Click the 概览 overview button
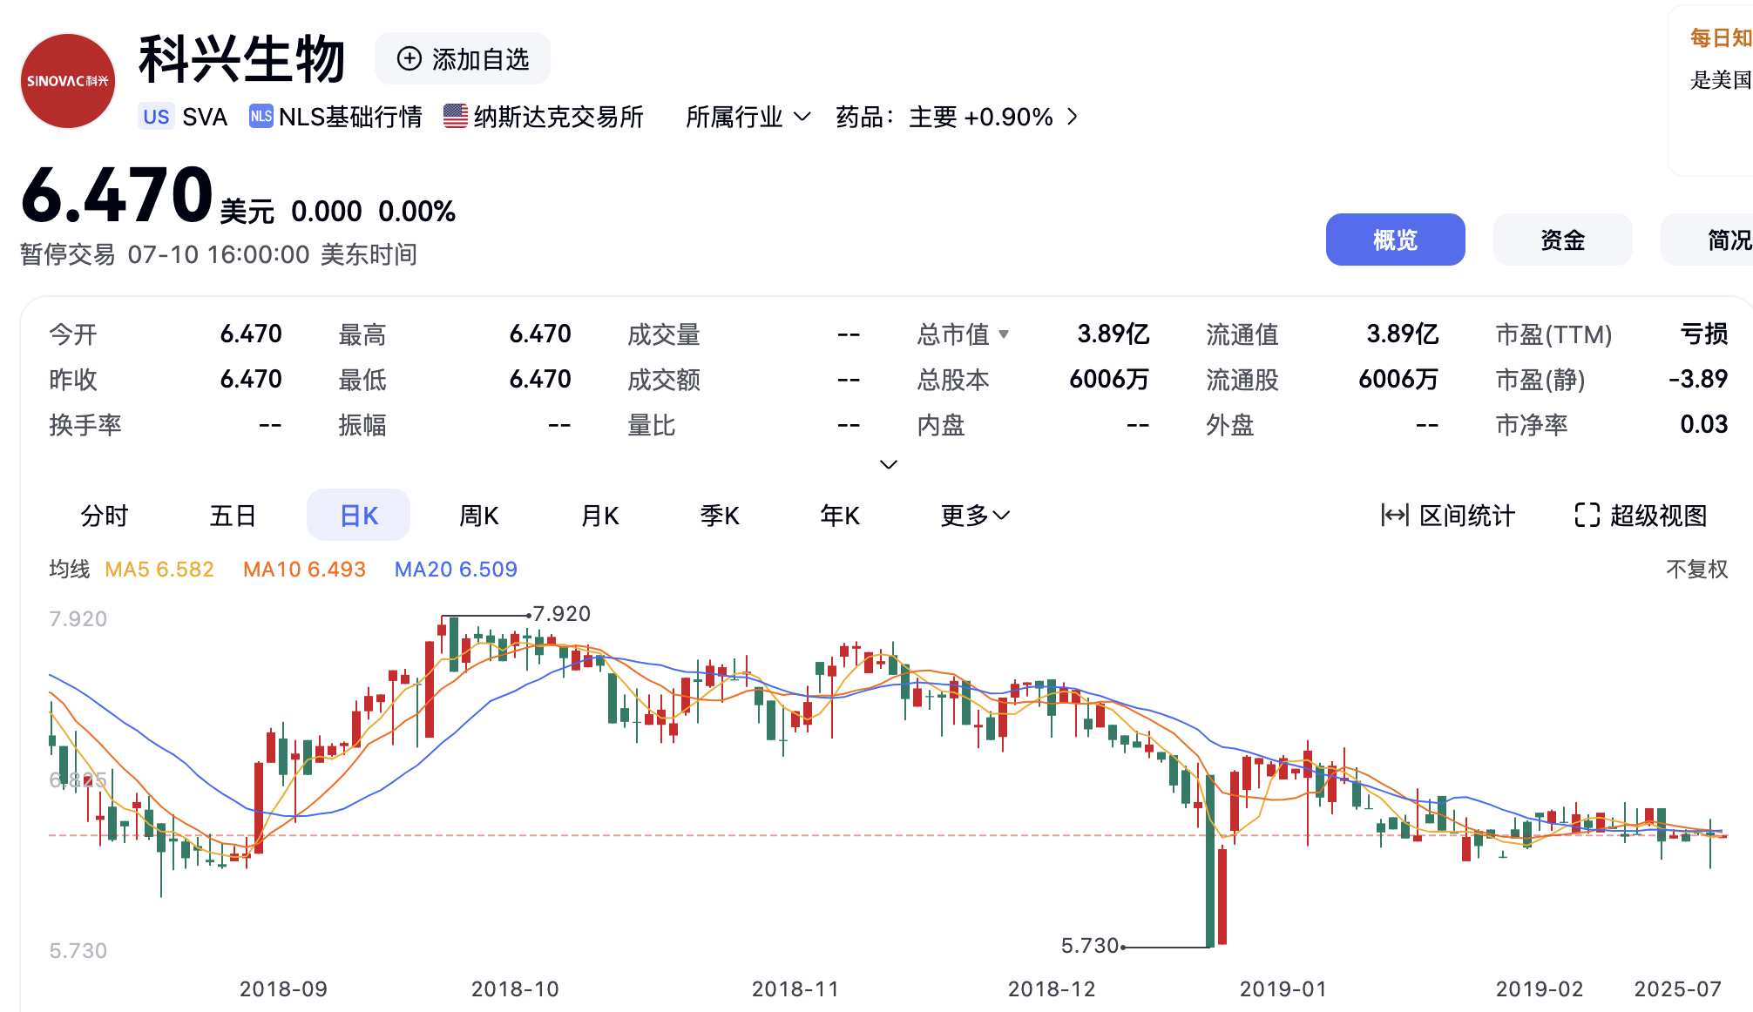The image size is (1753, 1012). click(x=1395, y=240)
